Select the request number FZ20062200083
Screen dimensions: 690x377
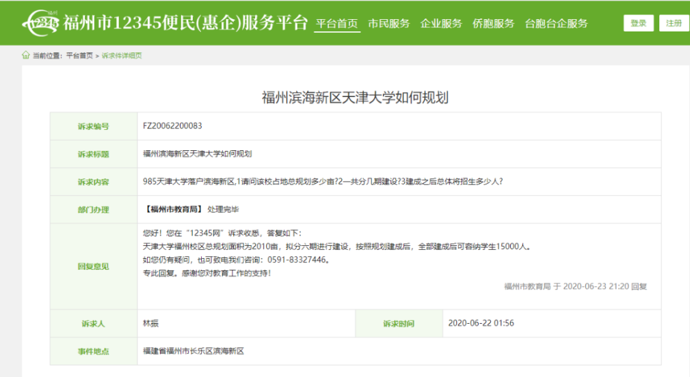(x=172, y=126)
